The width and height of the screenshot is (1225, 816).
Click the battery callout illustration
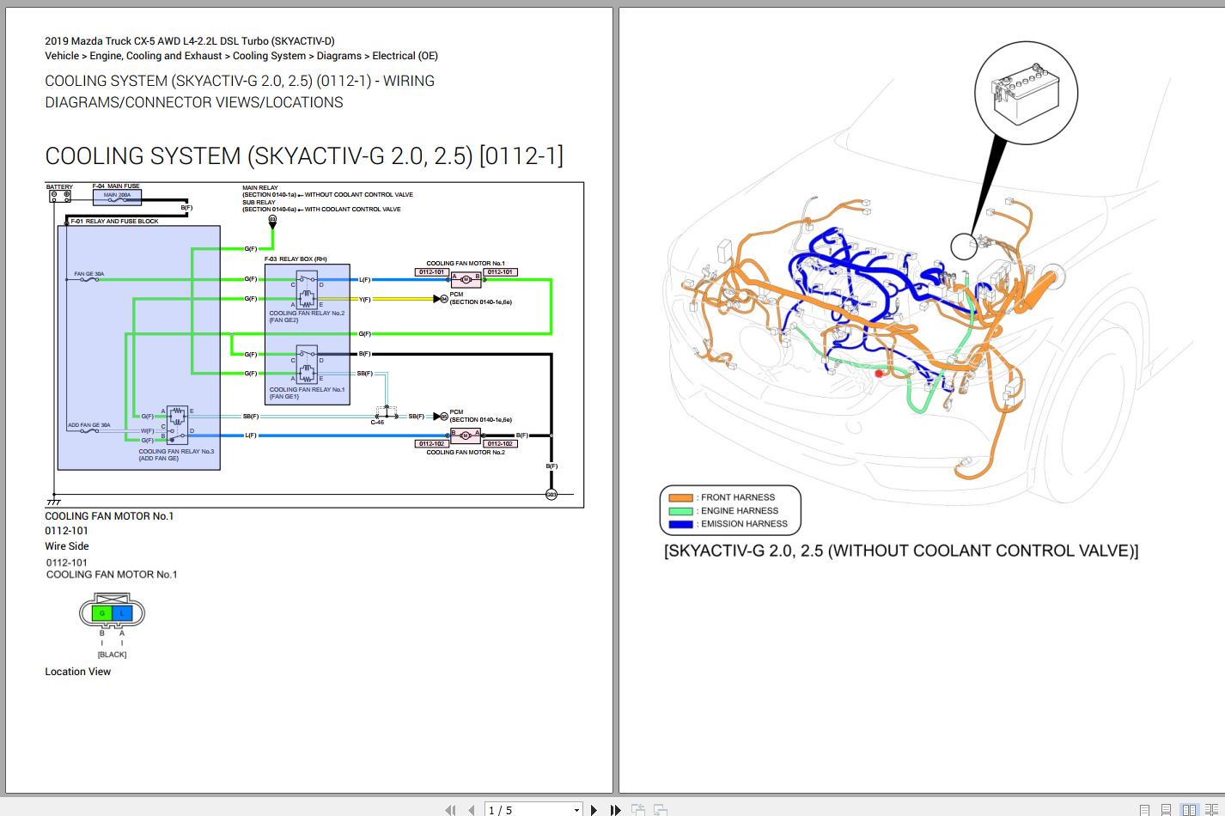[x=1025, y=93]
